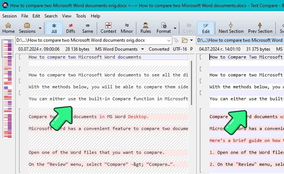Select right line 'Here’s a brief guide on how'
This screenshot has height=174, width=284.
[247, 140]
